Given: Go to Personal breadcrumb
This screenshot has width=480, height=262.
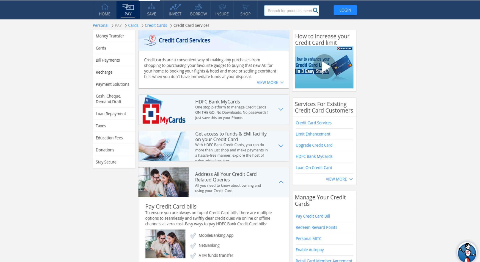Looking at the screenshot, I should (x=100, y=25).
